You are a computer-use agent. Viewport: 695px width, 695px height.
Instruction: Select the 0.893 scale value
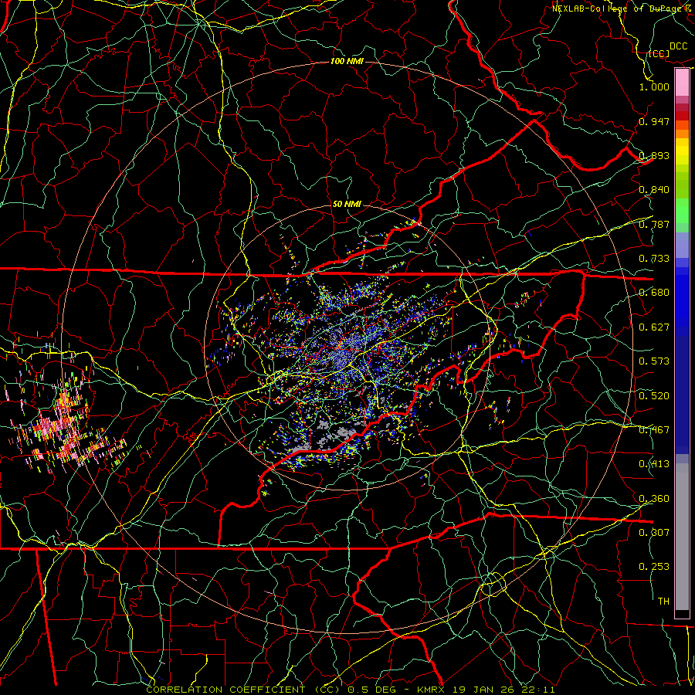click(x=654, y=155)
